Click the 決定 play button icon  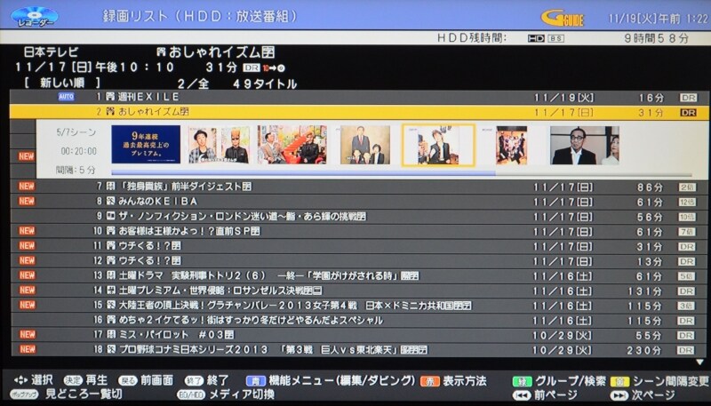tap(73, 380)
